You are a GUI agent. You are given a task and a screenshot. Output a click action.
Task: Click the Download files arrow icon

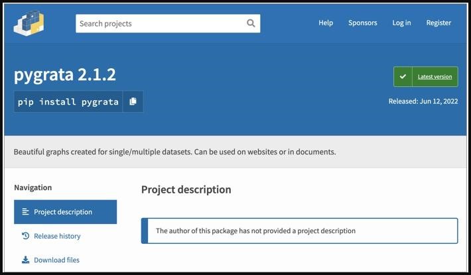click(x=25, y=260)
